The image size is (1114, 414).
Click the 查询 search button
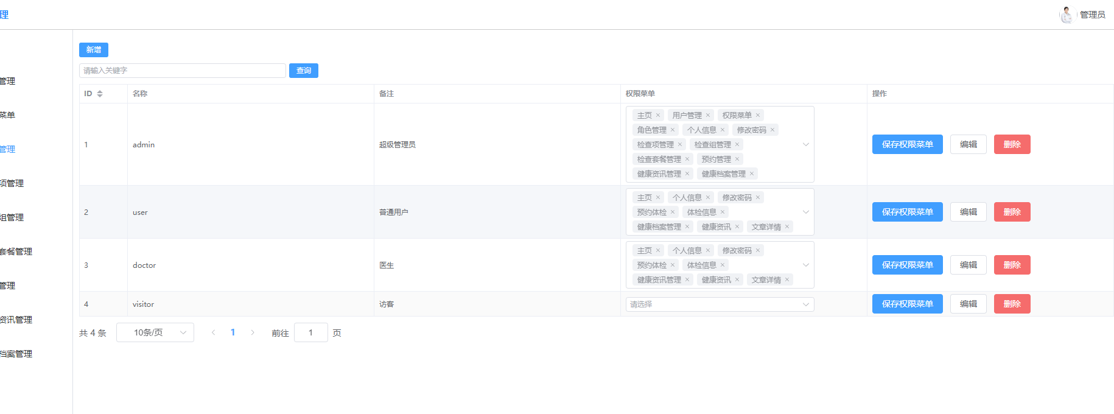coord(303,71)
